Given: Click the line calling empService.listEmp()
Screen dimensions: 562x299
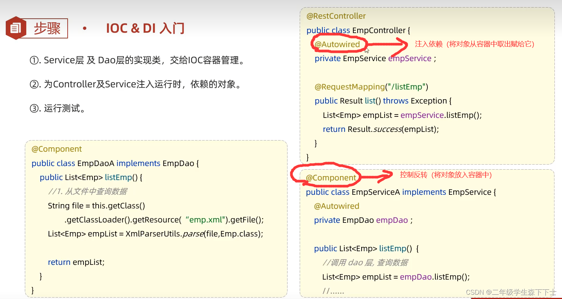Looking at the screenshot, I should click(402, 115).
